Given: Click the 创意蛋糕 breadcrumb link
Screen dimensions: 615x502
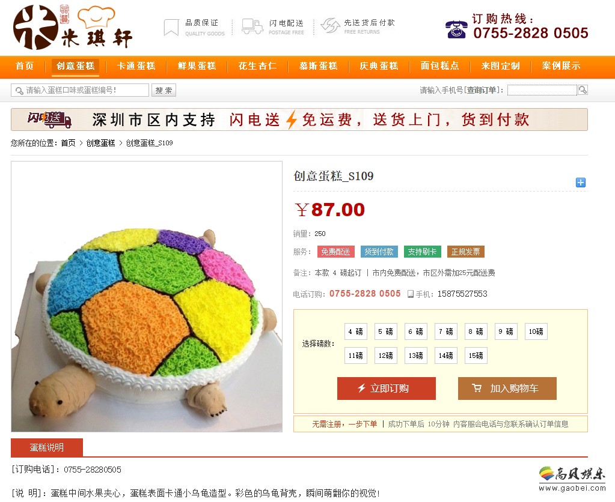Looking at the screenshot, I should (100, 143).
